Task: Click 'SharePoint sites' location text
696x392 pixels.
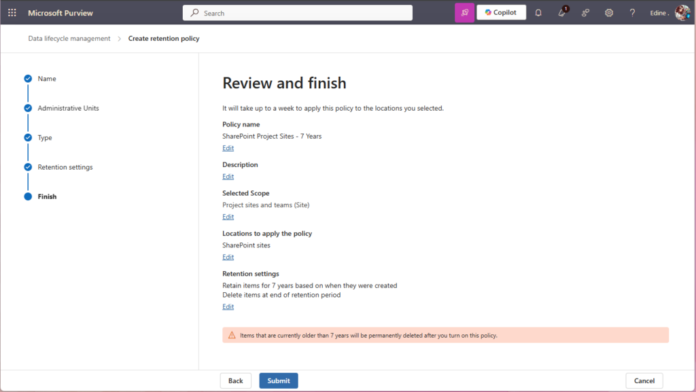Action: [246, 245]
